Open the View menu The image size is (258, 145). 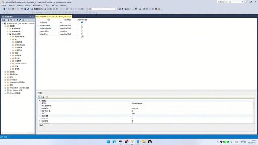[x=20, y=6]
